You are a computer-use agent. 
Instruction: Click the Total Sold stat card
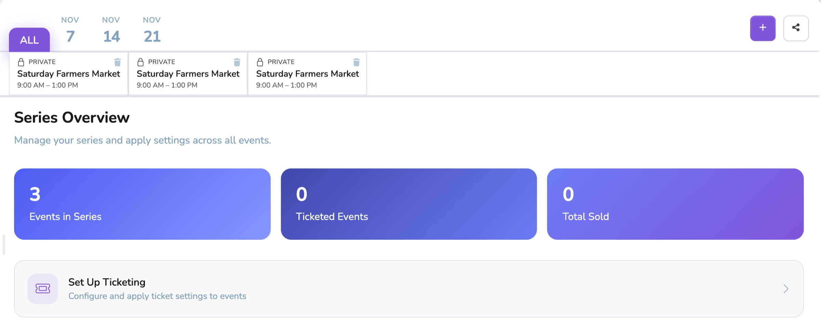[x=675, y=204]
